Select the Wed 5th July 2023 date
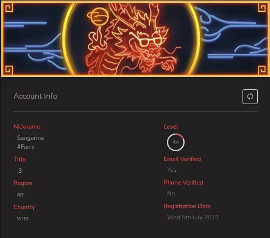 (x=193, y=217)
